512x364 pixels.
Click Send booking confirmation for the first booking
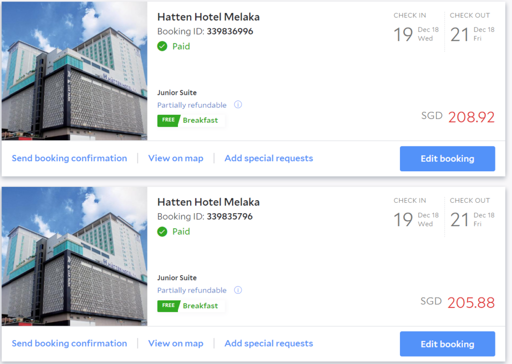click(69, 158)
